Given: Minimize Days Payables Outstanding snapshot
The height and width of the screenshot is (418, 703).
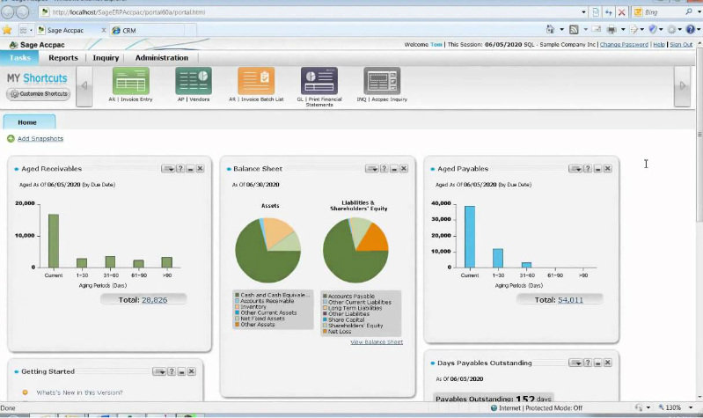Looking at the screenshot, I should click(x=597, y=363).
